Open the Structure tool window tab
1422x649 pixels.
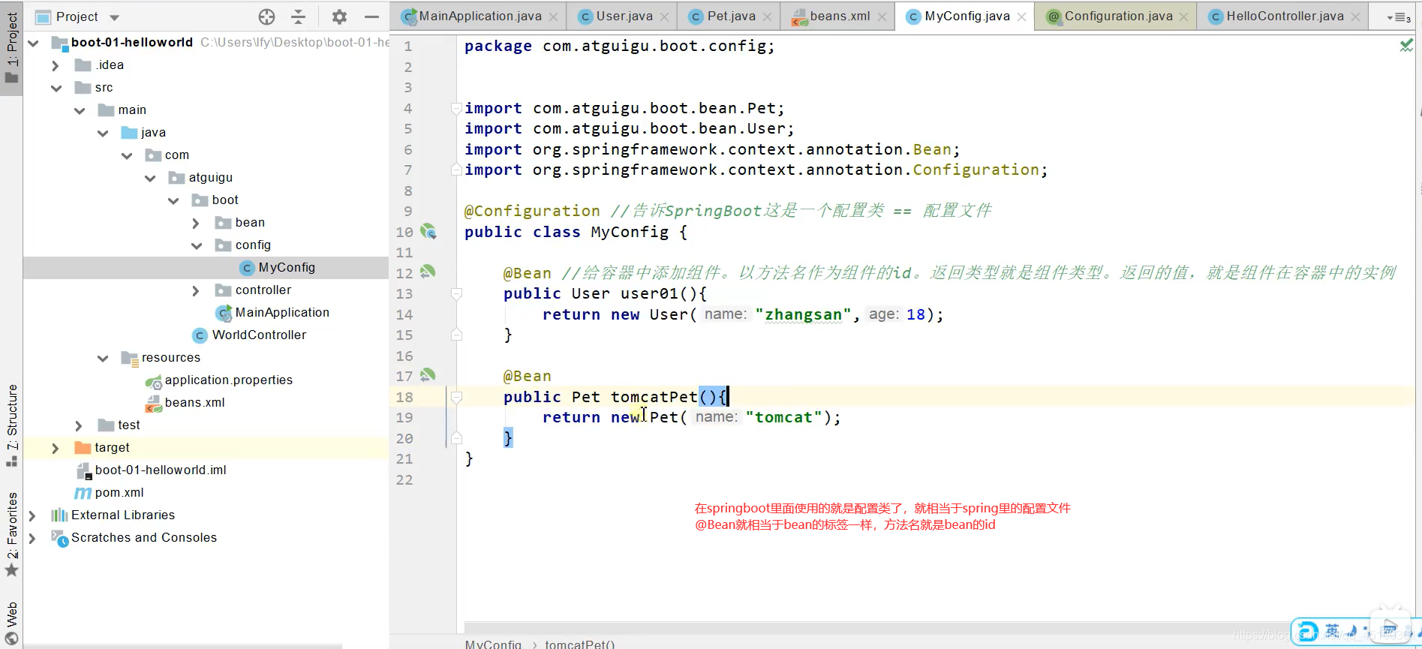coord(11,425)
